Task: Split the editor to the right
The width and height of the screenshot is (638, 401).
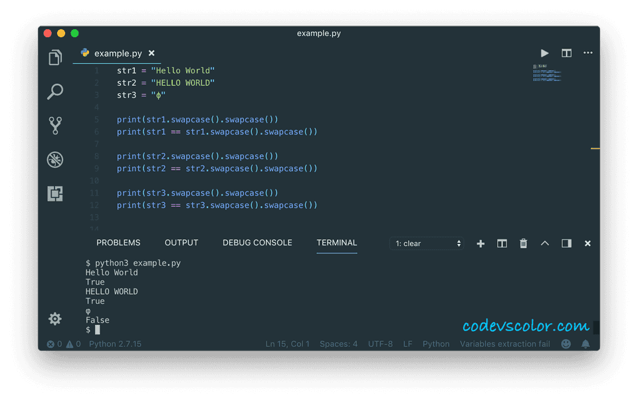Action: (x=566, y=53)
